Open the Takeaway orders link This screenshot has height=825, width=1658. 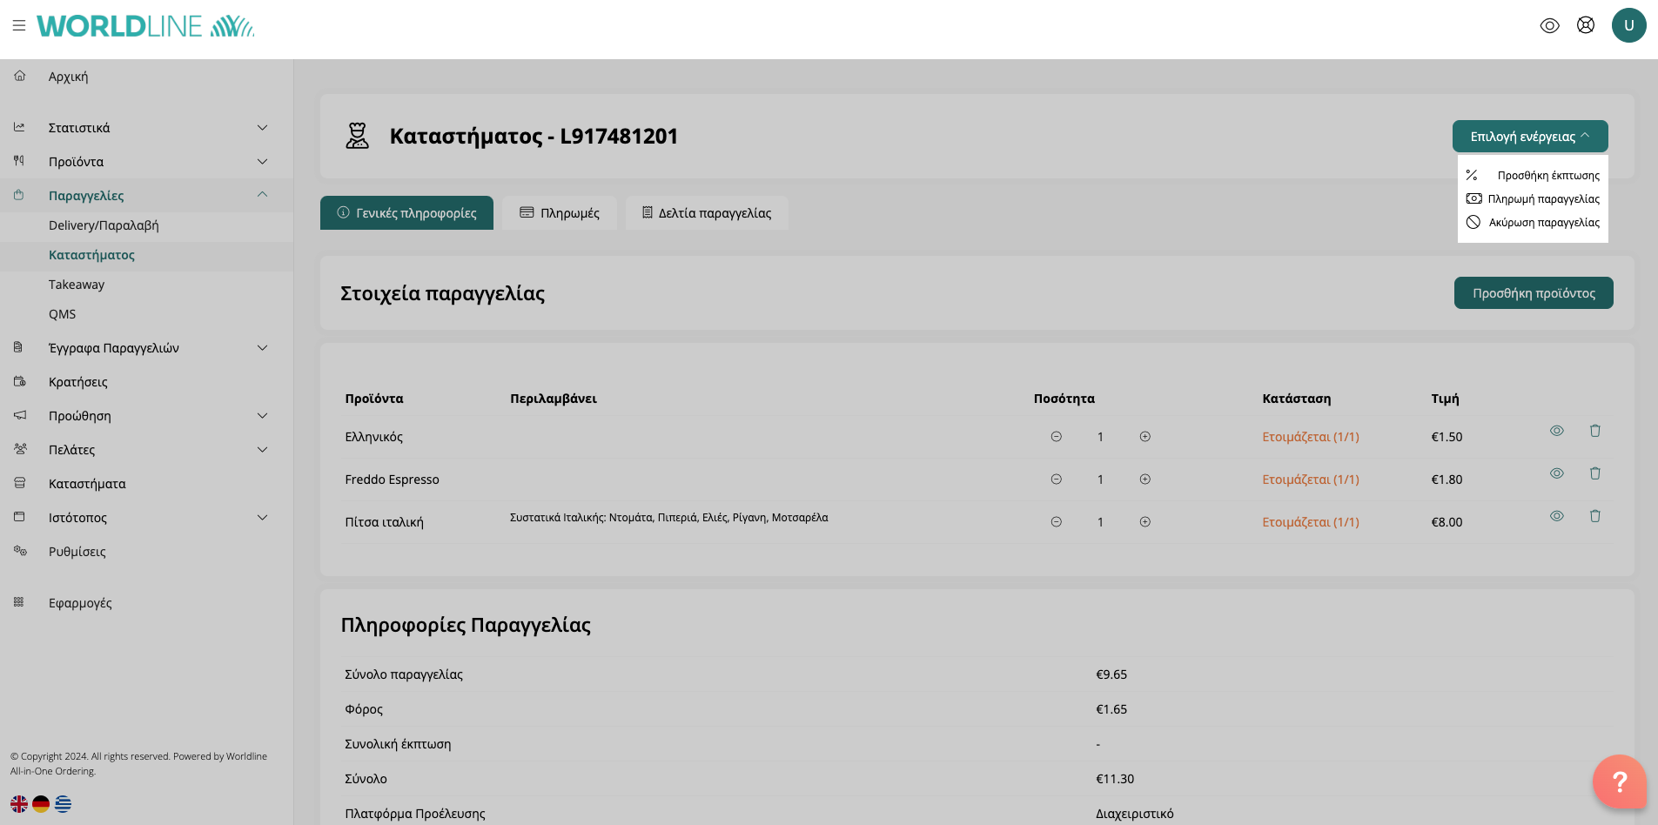click(77, 285)
